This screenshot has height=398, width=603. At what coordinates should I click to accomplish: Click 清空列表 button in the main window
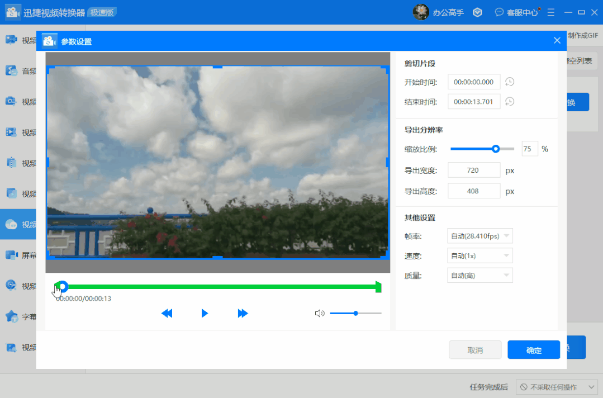[x=581, y=61]
